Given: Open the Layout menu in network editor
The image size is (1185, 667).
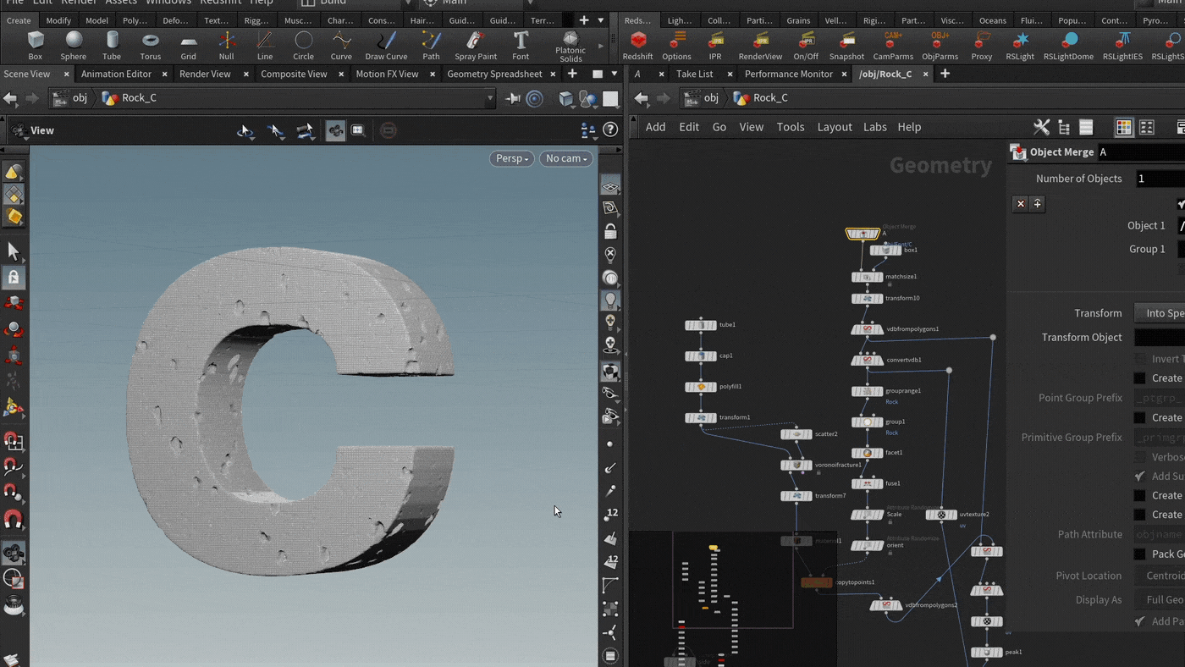Looking at the screenshot, I should [834, 127].
